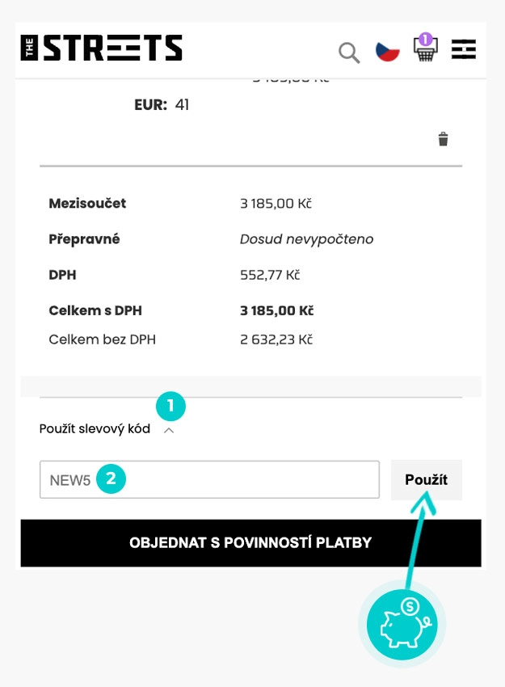Click "Objednat s povinností platby" button
This screenshot has width=505, height=687.
[x=250, y=542]
